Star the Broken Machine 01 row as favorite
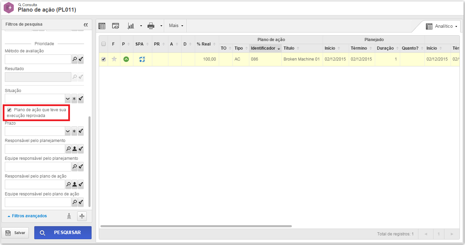The height and width of the screenshot is (245, 465). (114, 59)
